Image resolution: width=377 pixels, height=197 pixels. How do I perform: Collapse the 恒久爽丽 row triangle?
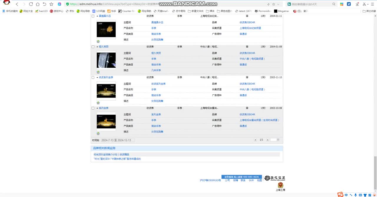point(97,47)
